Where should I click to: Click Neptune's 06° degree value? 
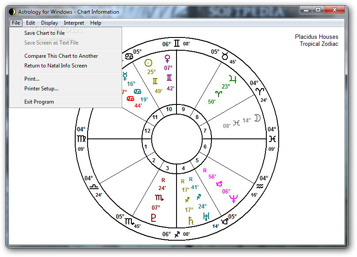click(x=226, y=191)
